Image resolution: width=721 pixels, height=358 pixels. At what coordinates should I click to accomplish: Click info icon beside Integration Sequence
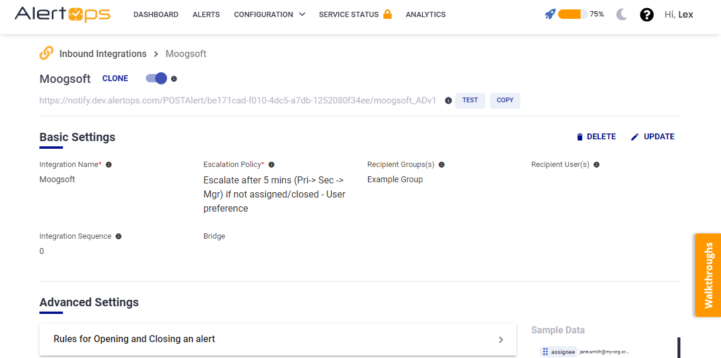pyautogui.click(x=118, y=236)
